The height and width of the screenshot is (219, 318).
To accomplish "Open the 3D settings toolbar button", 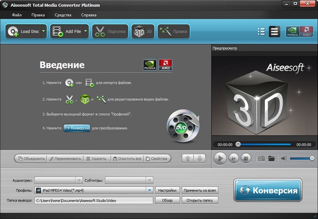I will 143,31.
